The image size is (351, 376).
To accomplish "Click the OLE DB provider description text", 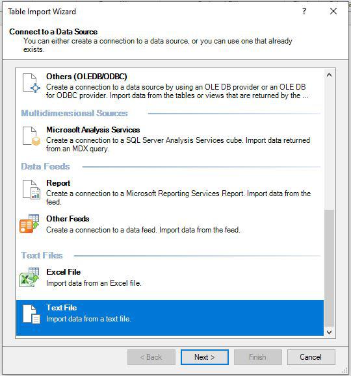I will [177, 91].
